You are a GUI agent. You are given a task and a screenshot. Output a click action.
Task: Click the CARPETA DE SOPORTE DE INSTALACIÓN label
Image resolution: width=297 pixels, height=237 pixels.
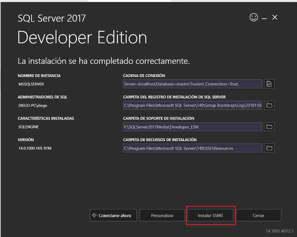[159, 118]
